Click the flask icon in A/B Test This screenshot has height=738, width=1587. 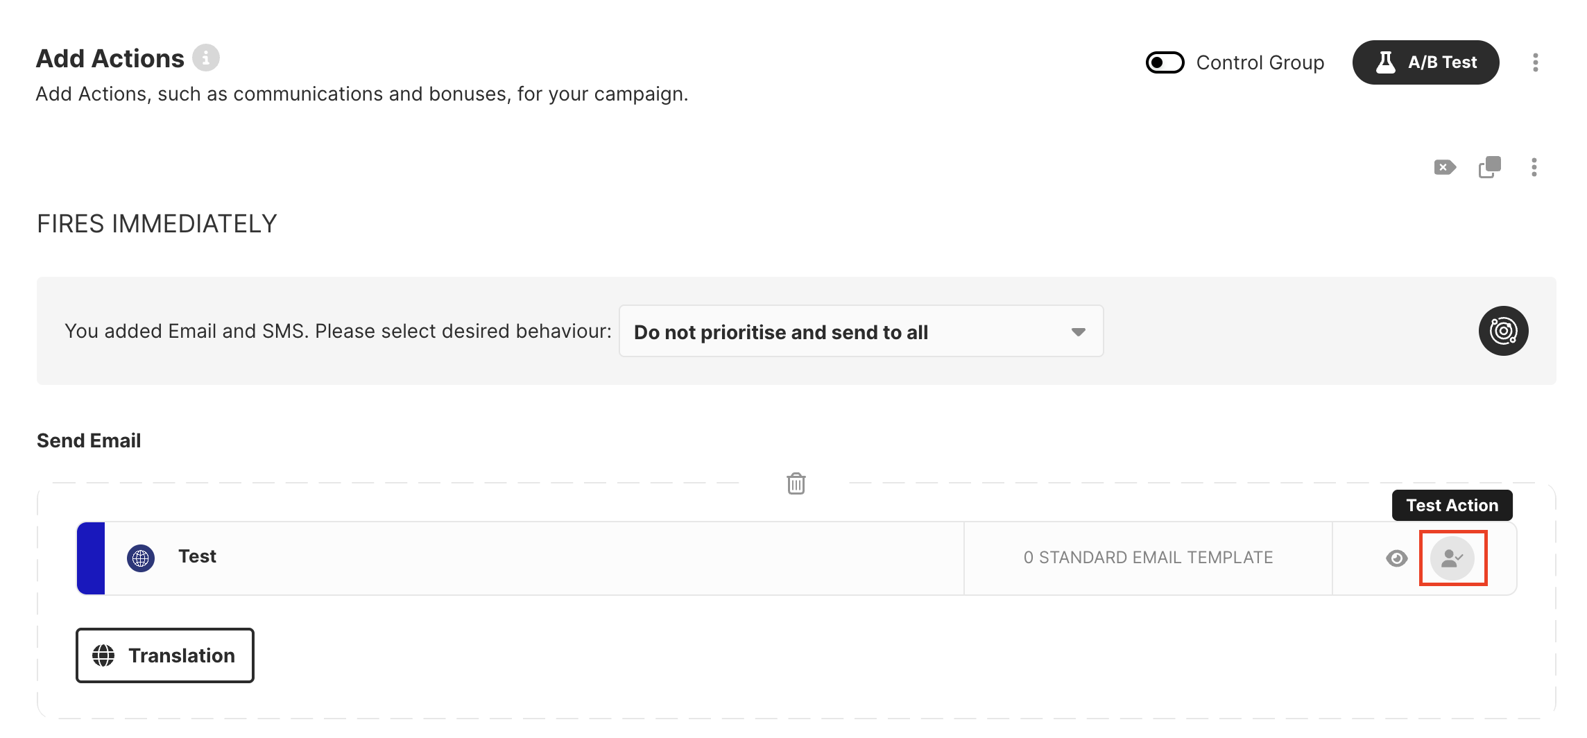[x=1385, y=62]
